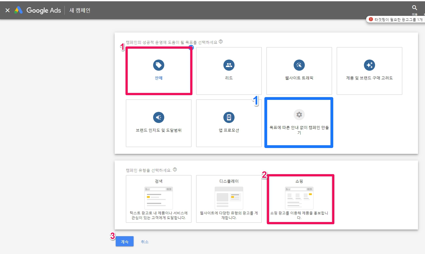425x254 pixels.
Task: Select the 쇼핑 (Shopping) campaign type card
Action: point(299,199)
